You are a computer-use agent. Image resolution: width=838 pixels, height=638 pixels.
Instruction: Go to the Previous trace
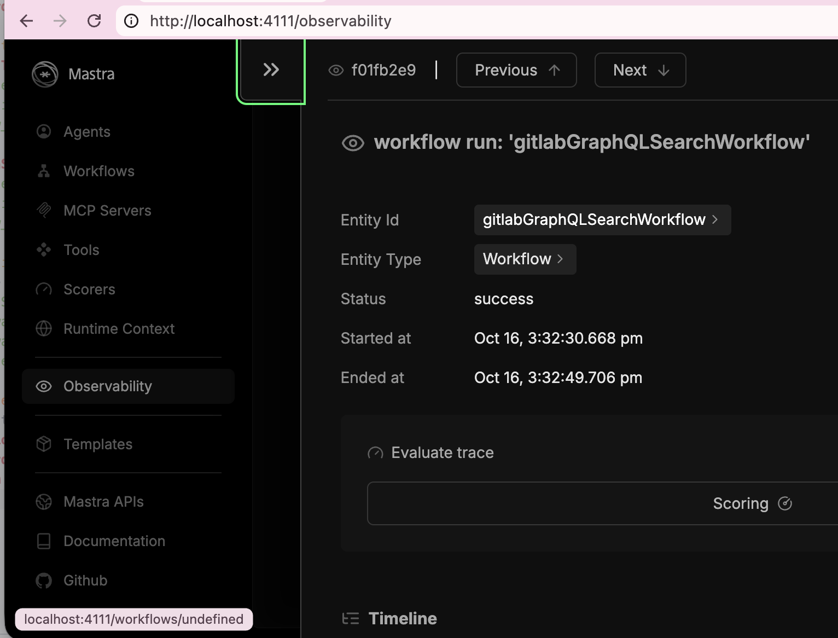(516, 70)
